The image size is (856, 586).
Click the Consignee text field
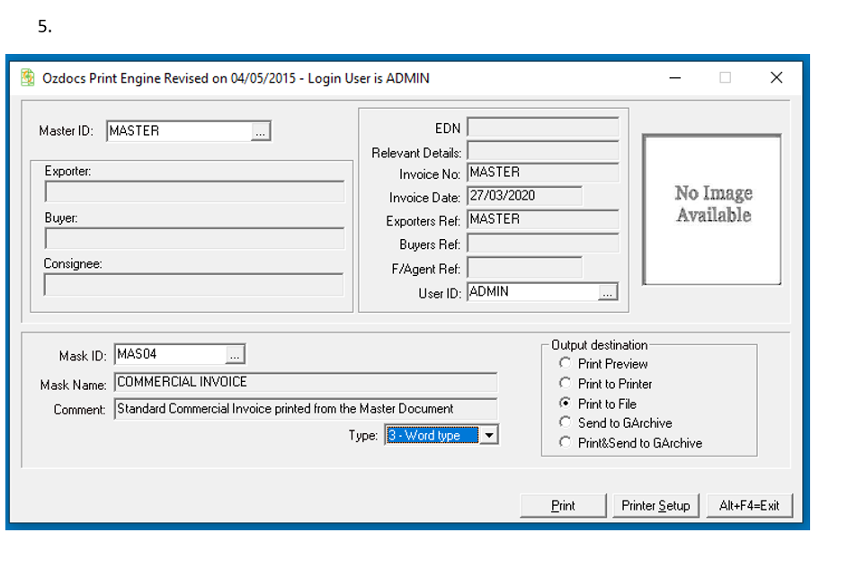(x=194, y=285)
